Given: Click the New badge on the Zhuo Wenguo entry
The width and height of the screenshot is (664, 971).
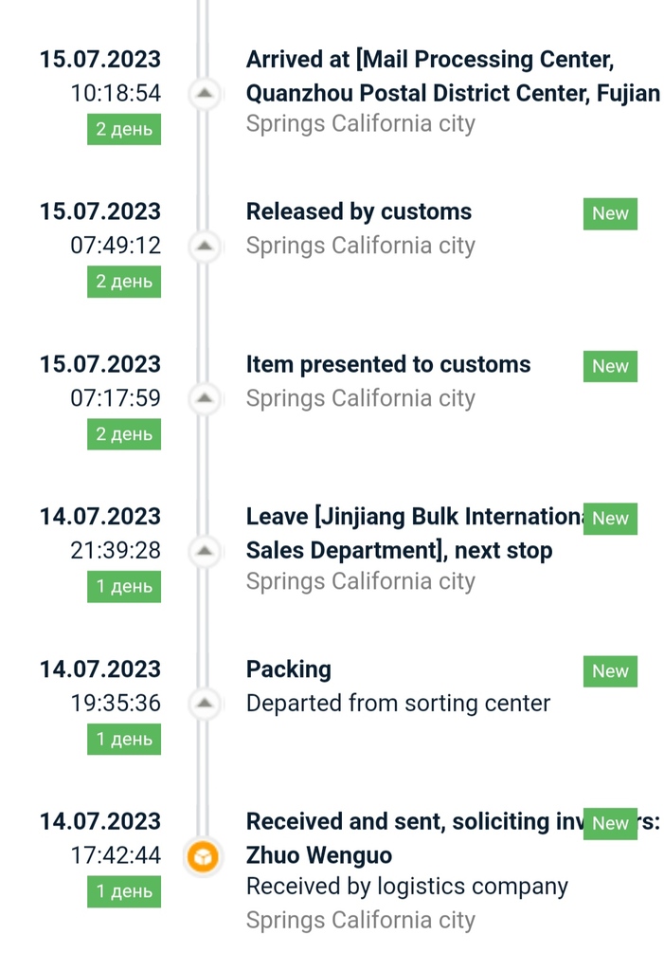Looking at the screenshot, I should pos(610,824).
